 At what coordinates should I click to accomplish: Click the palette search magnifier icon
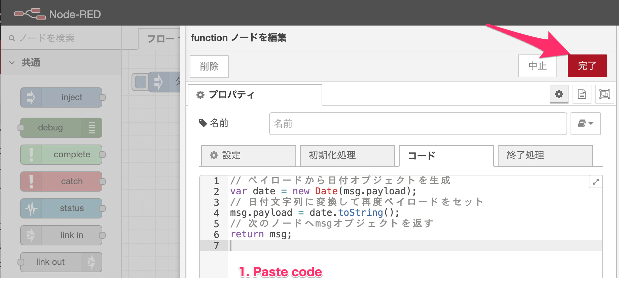pyautogui.click(x=12, y=38)
